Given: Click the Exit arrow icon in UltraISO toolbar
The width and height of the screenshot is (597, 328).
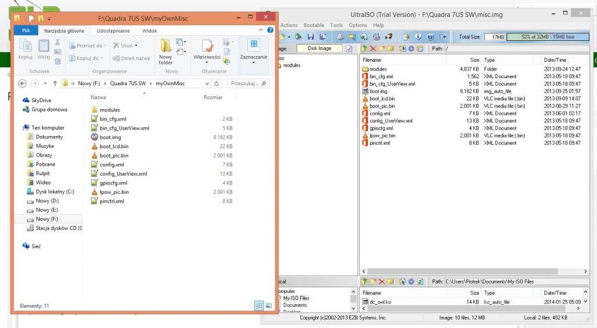Looking at the screenshot, I should click(x=443, y=37).
